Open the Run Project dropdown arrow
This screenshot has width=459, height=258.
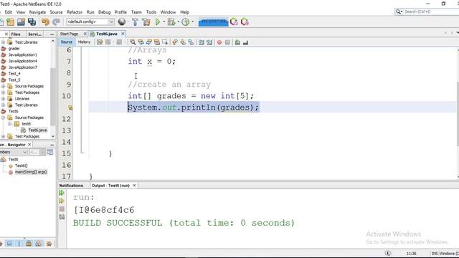pyautogui.click(x=164, y=21)
